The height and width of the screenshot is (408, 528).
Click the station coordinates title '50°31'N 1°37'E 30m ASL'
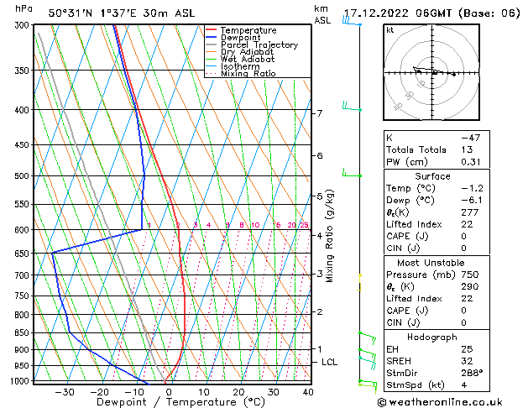coord(122,13)
